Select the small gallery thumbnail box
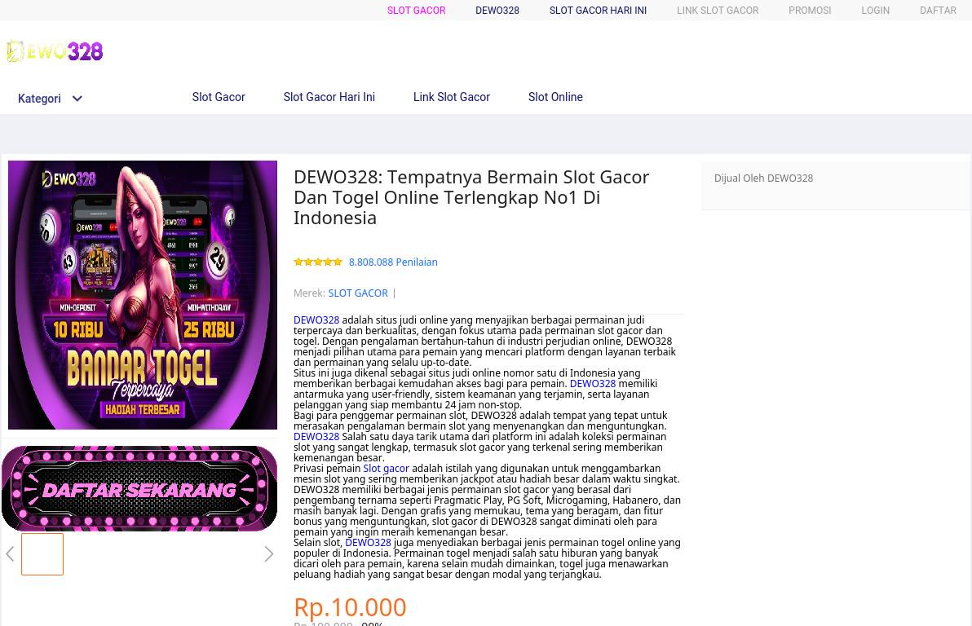The height and width of the screenshot is (626, 972). [42, 554]
